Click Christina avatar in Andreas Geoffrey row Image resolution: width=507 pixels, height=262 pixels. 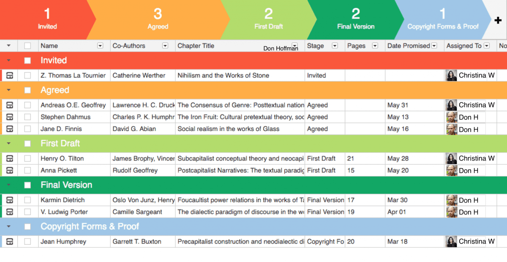pyautogui.click(x=452, y=105)
